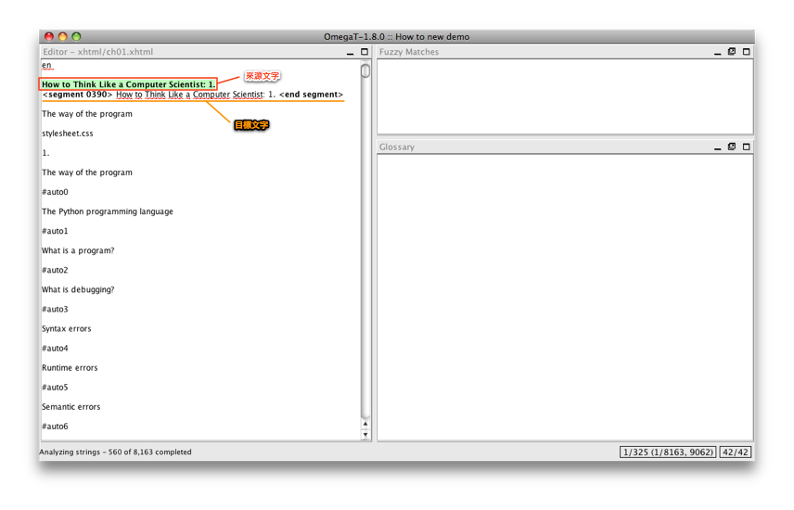Maximize the Glossary pane
The image size is (794, 510).
[x=746, y=147]
